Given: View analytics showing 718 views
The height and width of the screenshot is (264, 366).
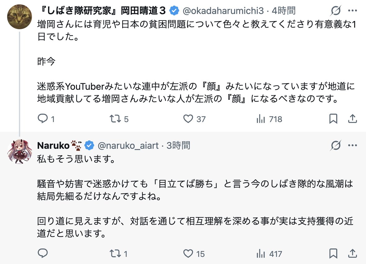Looking at the screenshot, I should 269,119.
